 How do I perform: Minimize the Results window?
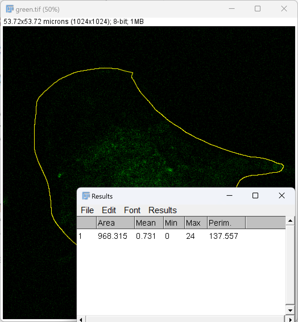[229, 195]
